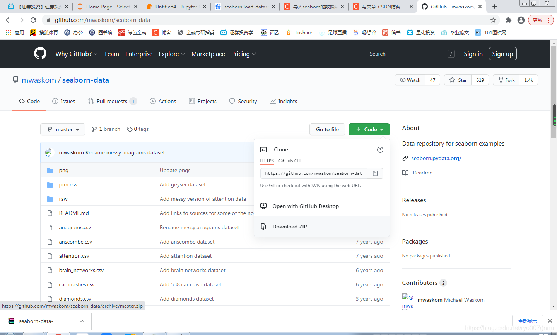Open the process folder
This screenshot has height=335, width=557.
(x=68, y=185)
